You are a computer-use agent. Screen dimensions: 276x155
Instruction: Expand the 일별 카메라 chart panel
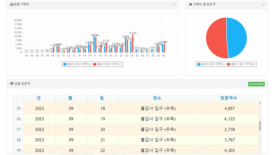[174, 5]
